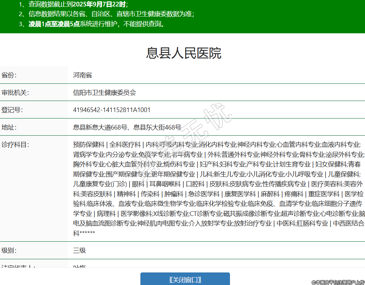The width and height of the screenshot is (365, 285).
Task: Click the address text 息县新息大道668号
Action: coord(100,127)
